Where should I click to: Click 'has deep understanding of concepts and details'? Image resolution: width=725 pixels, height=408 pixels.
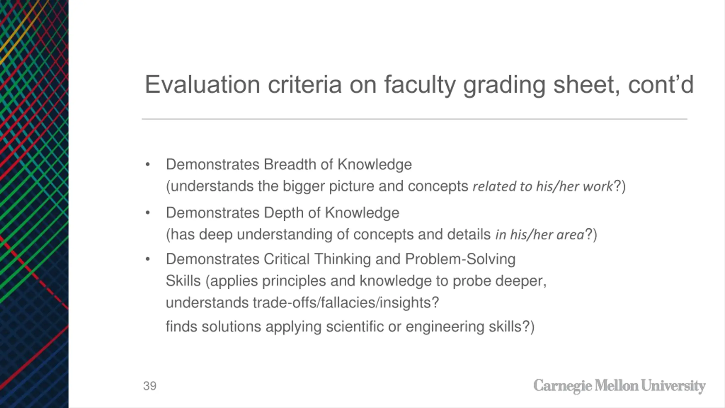[331, 235]
